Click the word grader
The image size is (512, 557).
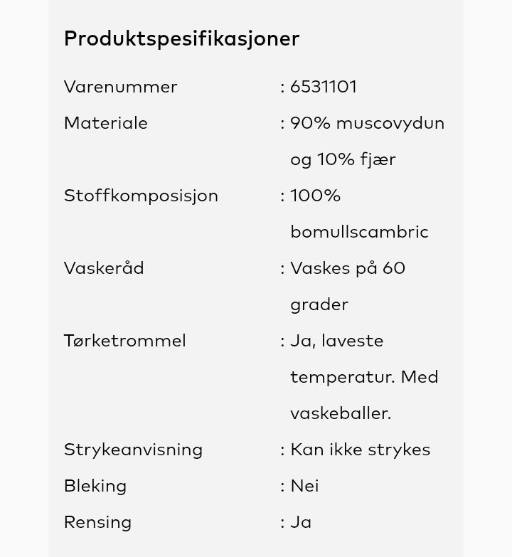319,305
